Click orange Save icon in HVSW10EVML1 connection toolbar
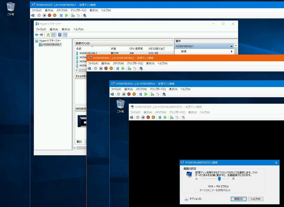The height and width of the screenshot is (207, 284). click(55, 15)
